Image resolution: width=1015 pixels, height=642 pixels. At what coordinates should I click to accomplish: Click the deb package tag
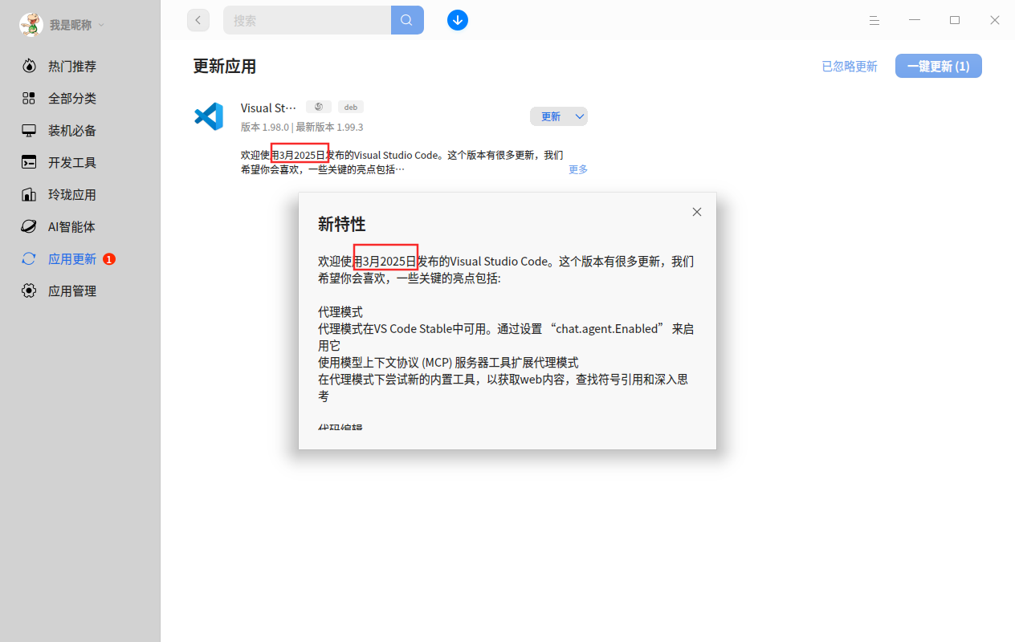tap(351, 107)
